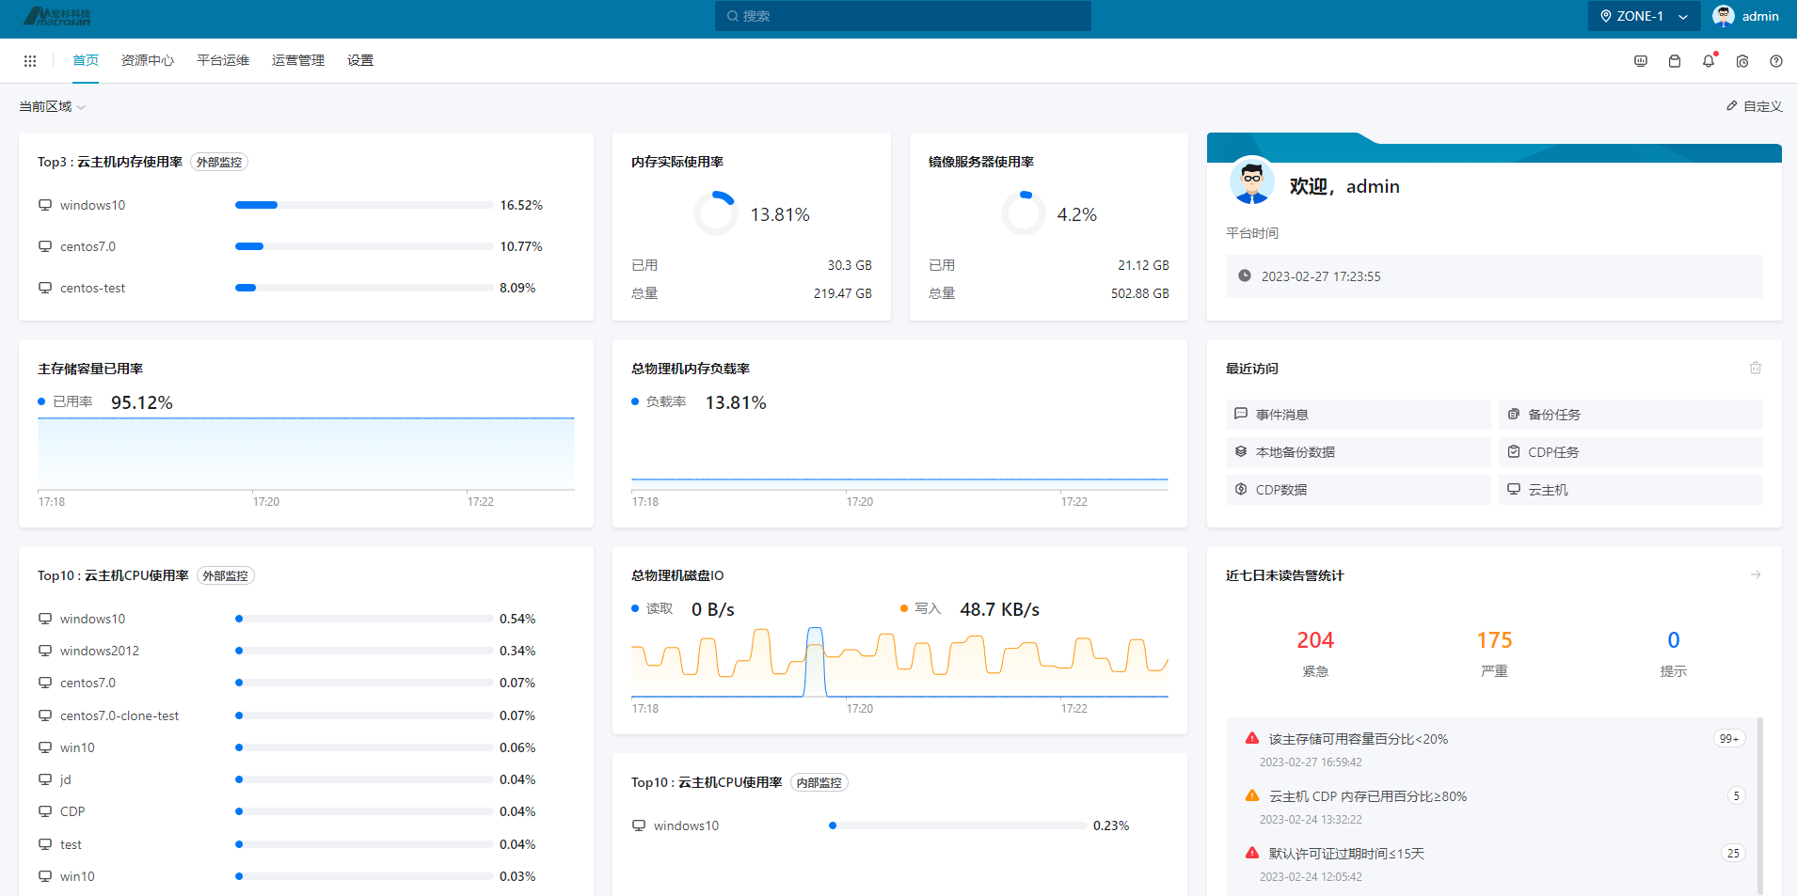Screen dimensions: 1797x896
Task: Open the camera snapshot icon in toolbar
Action: coord(1742,61)
